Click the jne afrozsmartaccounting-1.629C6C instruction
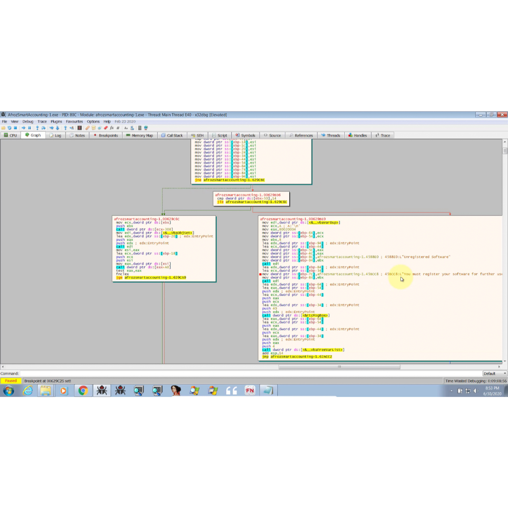Screen dimensions: 508x508 coord(230,180)
